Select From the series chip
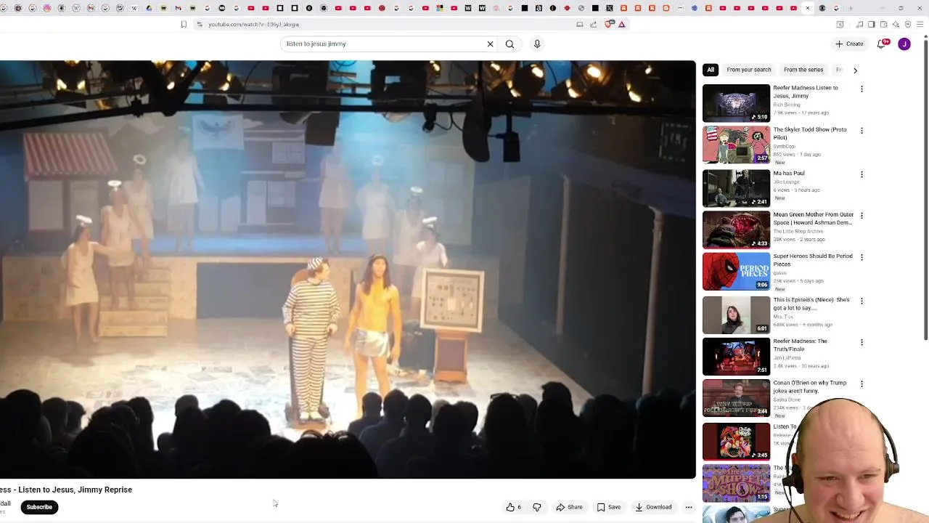929x523 pixels. tap(803, 70)
